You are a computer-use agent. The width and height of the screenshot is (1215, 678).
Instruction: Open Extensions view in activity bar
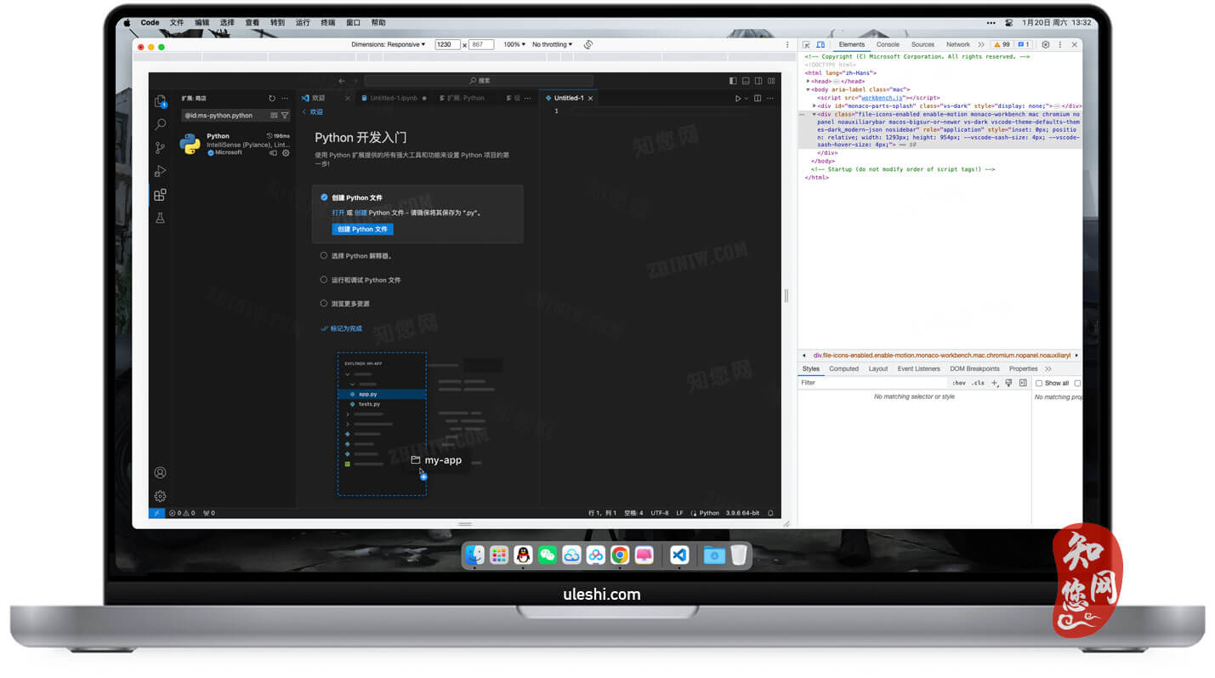click(160, 195)
